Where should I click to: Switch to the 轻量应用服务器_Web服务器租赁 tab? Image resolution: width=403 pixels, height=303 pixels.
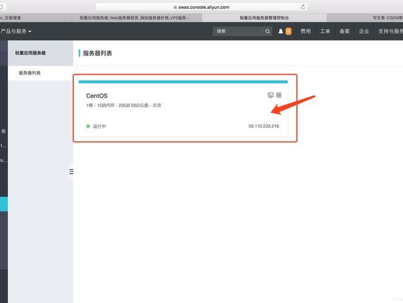[137, 18]
